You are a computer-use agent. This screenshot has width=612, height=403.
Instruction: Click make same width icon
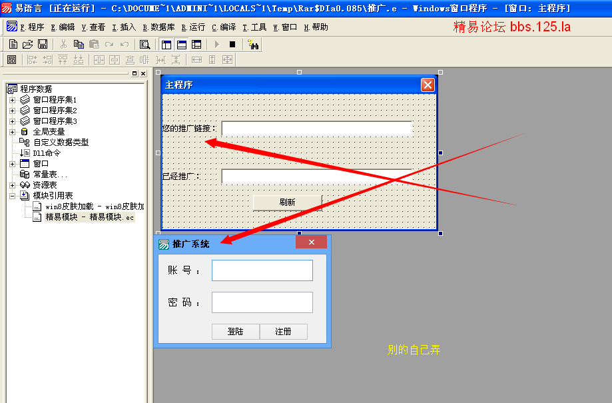point(196,60)
